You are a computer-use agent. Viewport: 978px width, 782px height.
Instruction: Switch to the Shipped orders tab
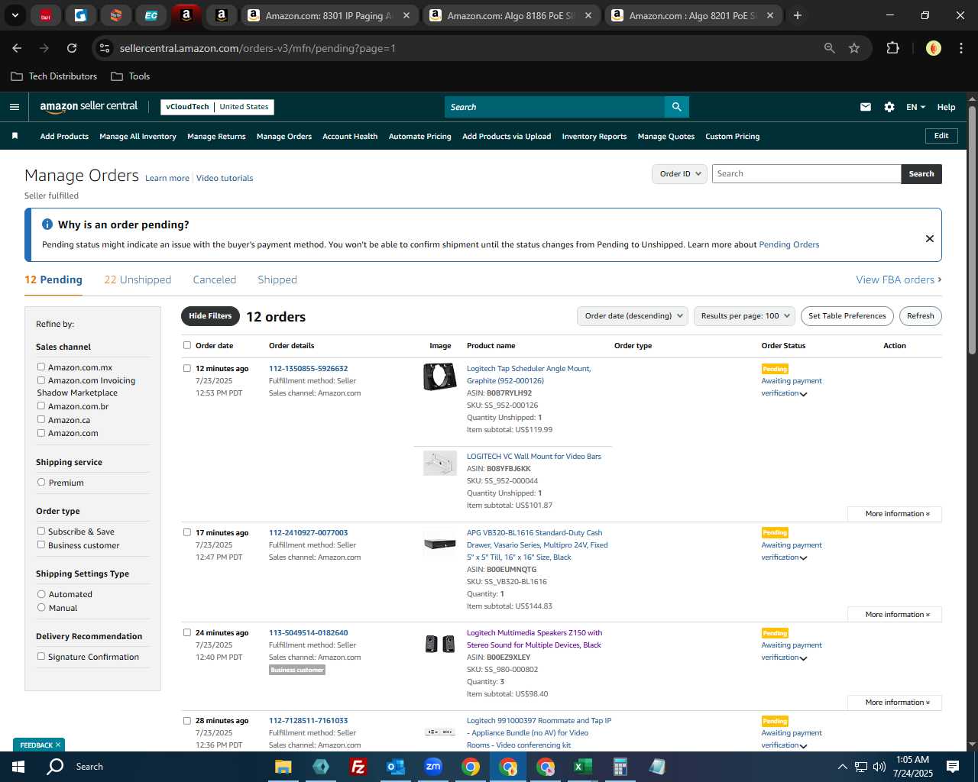click(x=277, y=280)
